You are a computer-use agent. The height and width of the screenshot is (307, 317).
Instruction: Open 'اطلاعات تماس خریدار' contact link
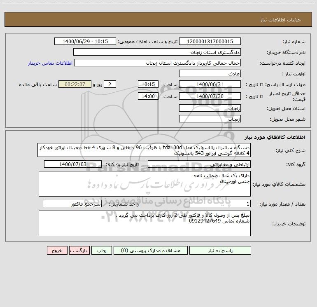[x=50, y=63]
